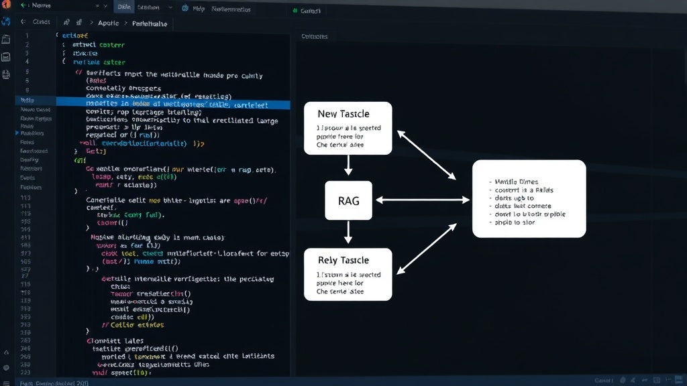Click the blue highlighted code line
Viewport: 687px width, 386px height.
[x=173, y=105]
